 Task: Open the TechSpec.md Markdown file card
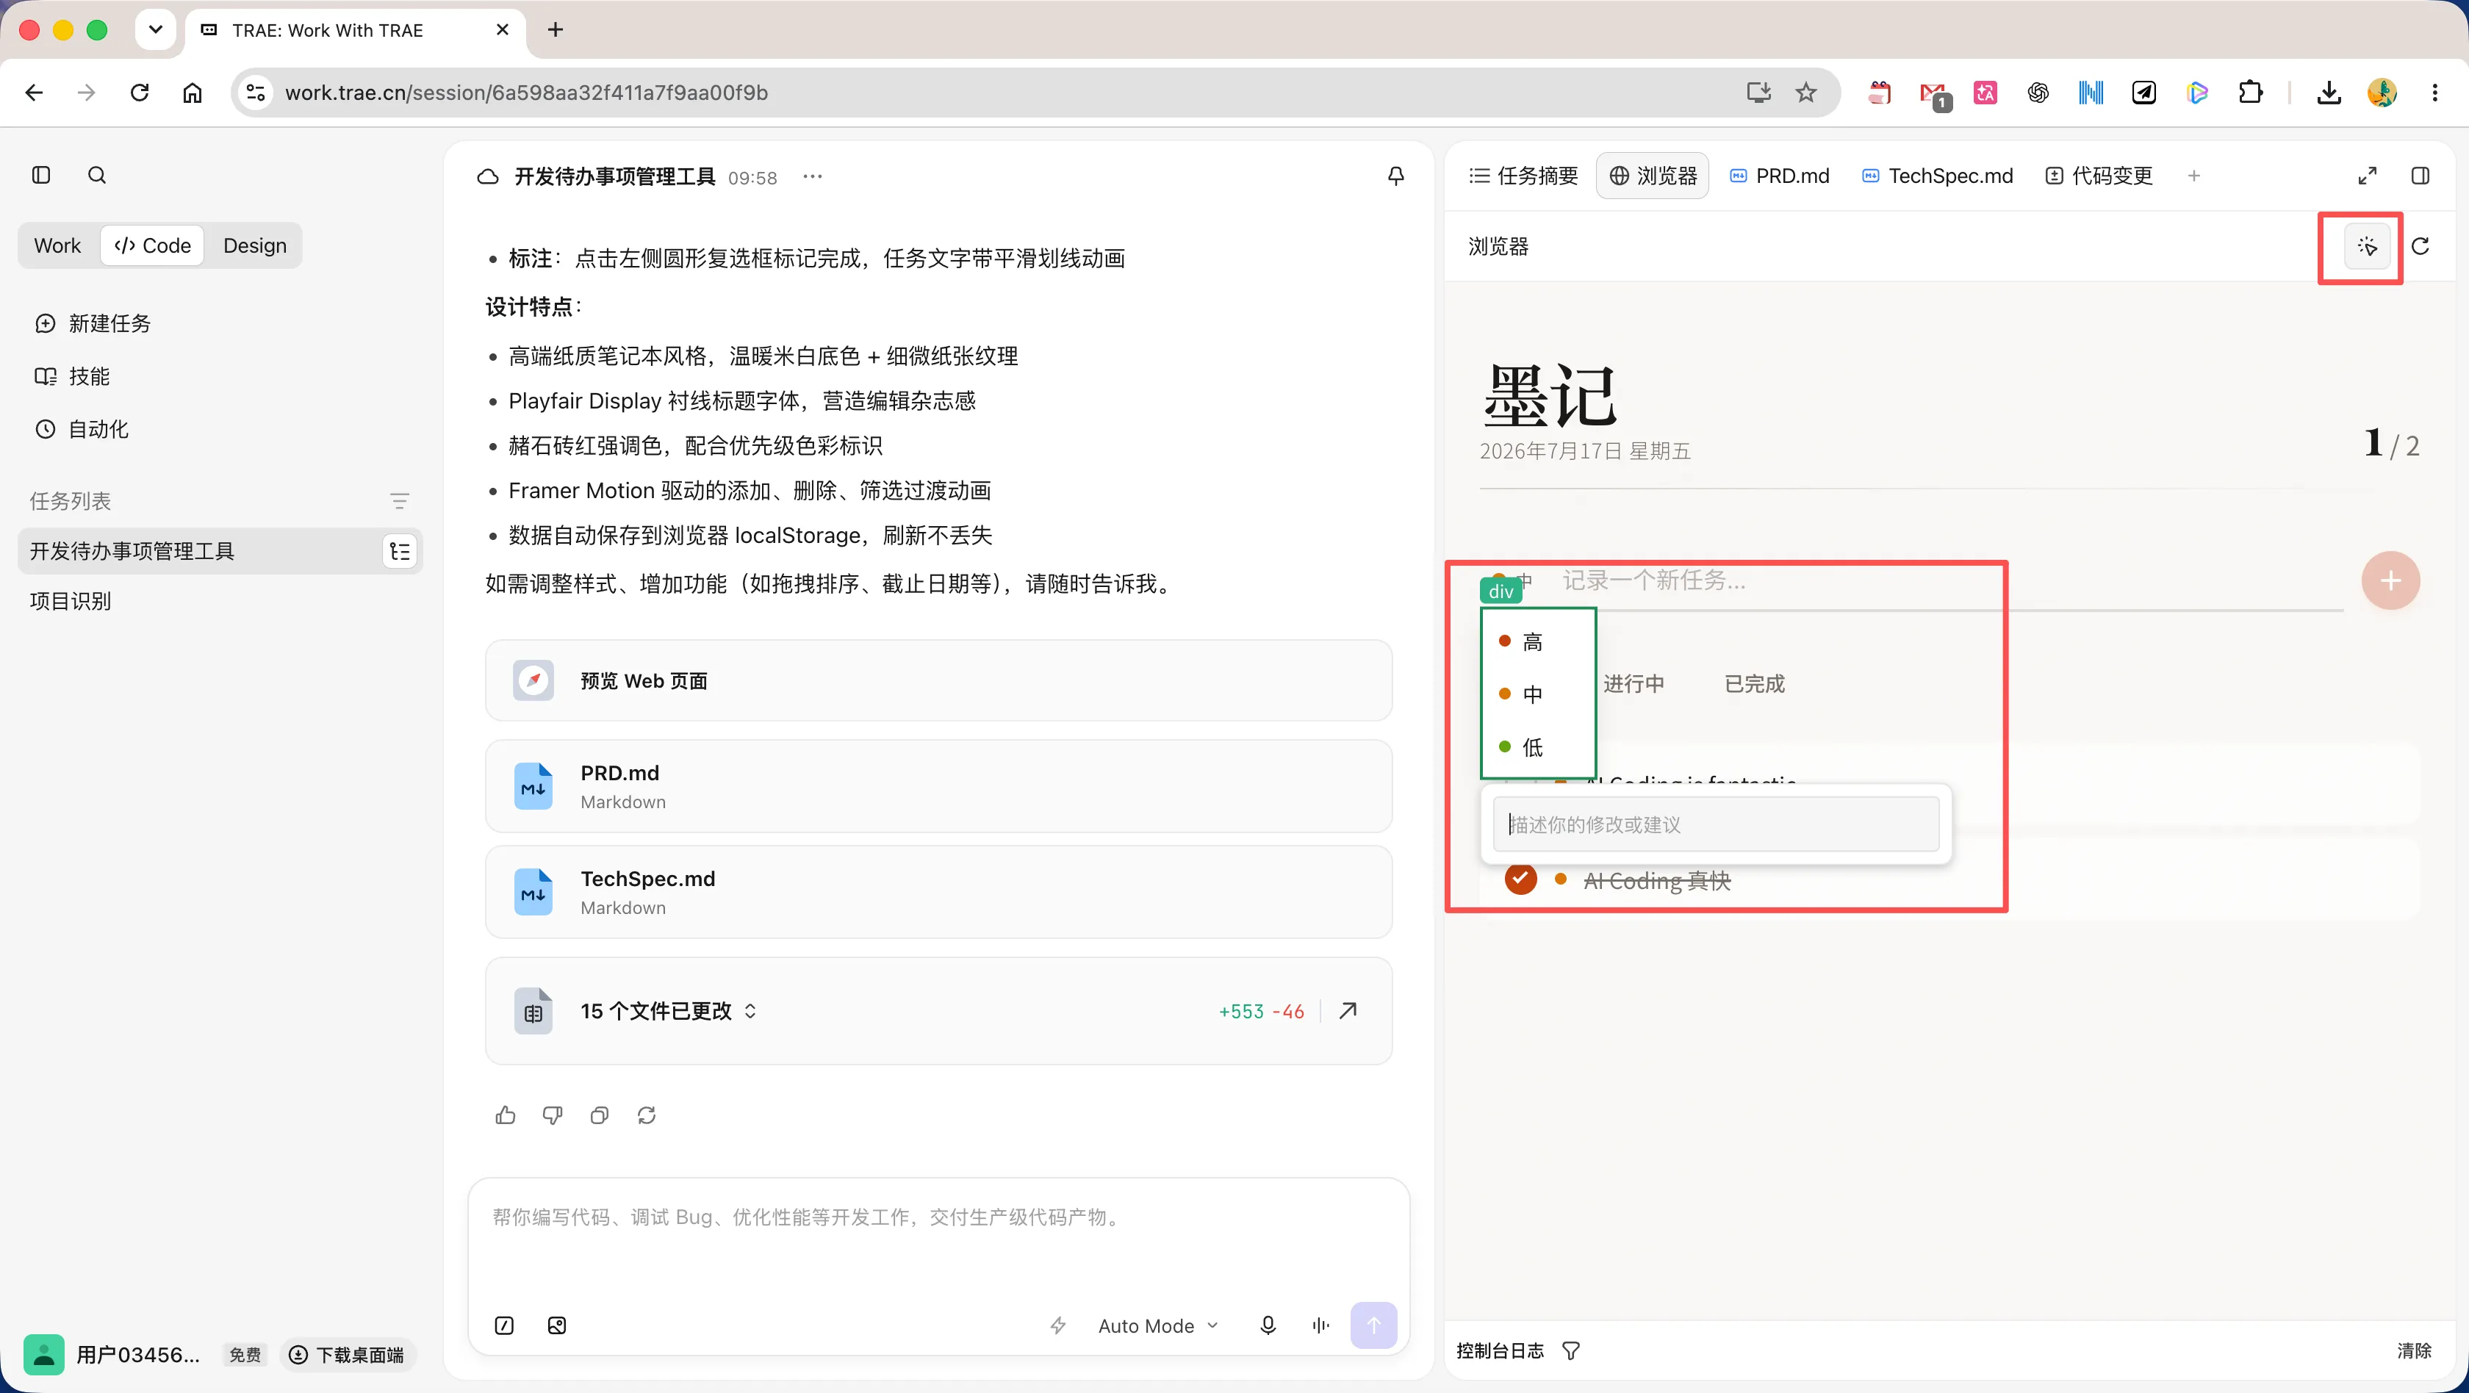point(938,892)
